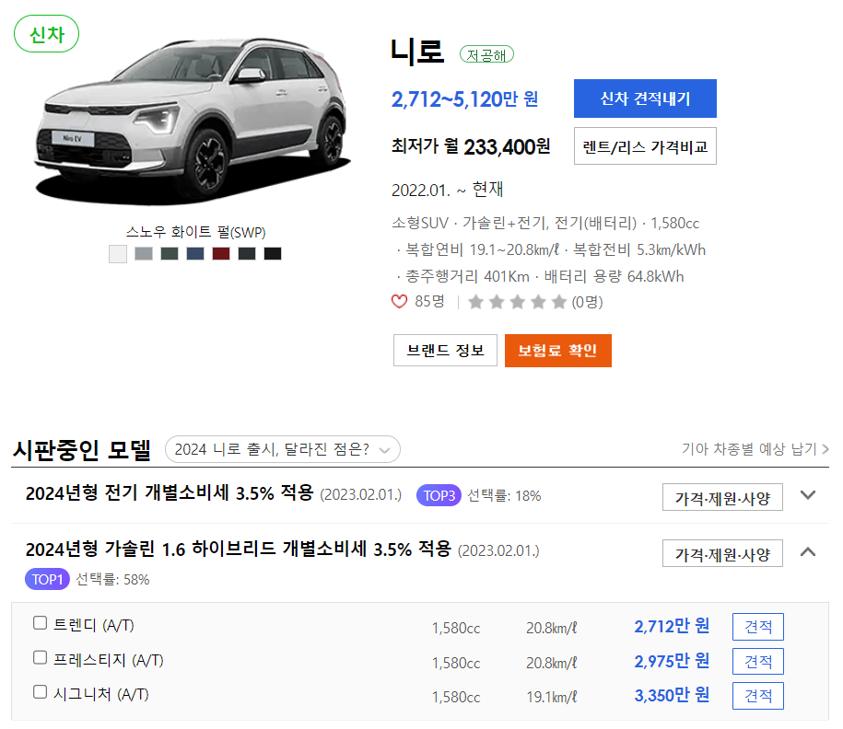Screen dimensions: 843x729
Task: Click 신차 견적내기 button
Action: 645,98
